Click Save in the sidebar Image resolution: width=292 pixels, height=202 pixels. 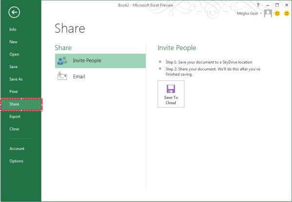pos(14,67)
